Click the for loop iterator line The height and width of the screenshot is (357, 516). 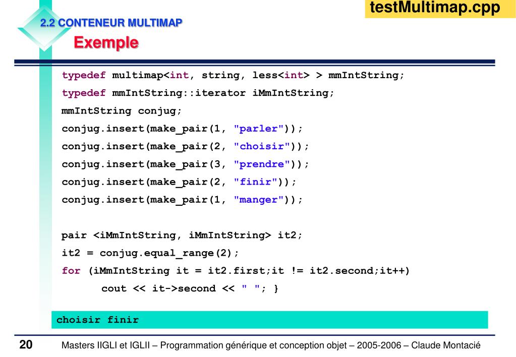[236, 271]
